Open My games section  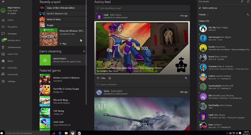[x=12, y=27]
